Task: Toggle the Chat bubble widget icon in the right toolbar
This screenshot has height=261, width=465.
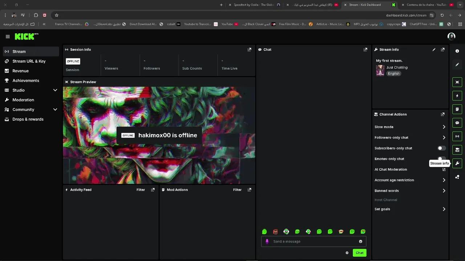Action: coord(457,123)
